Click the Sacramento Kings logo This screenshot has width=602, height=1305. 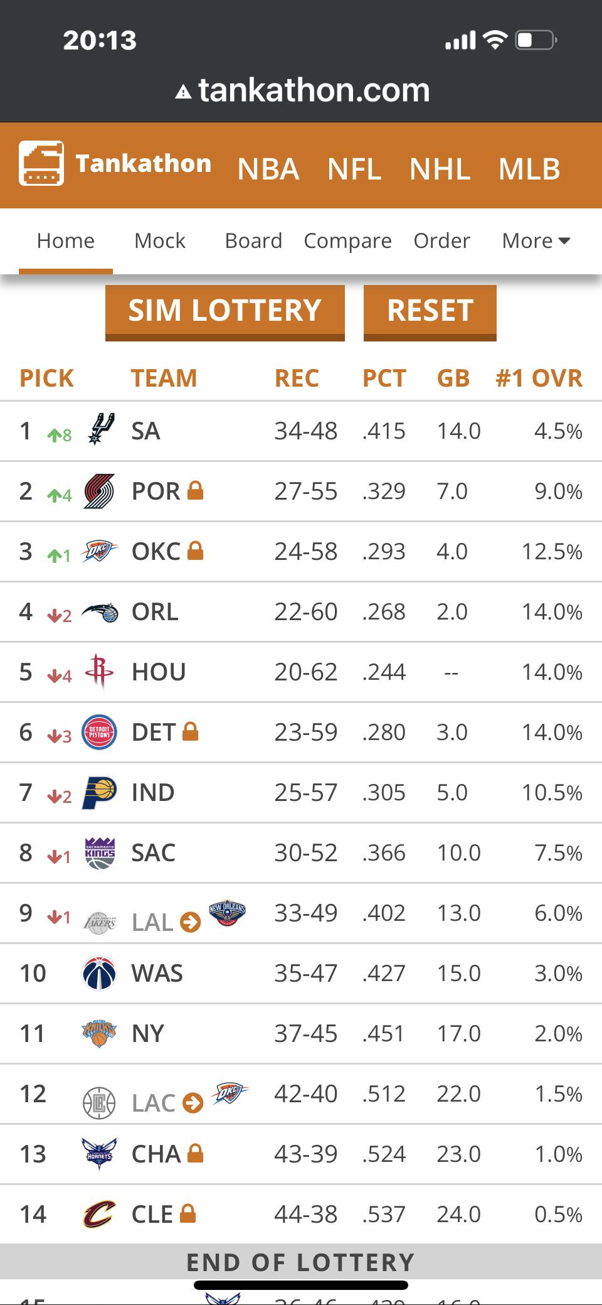pyautogui.click(x=100, y=852)
